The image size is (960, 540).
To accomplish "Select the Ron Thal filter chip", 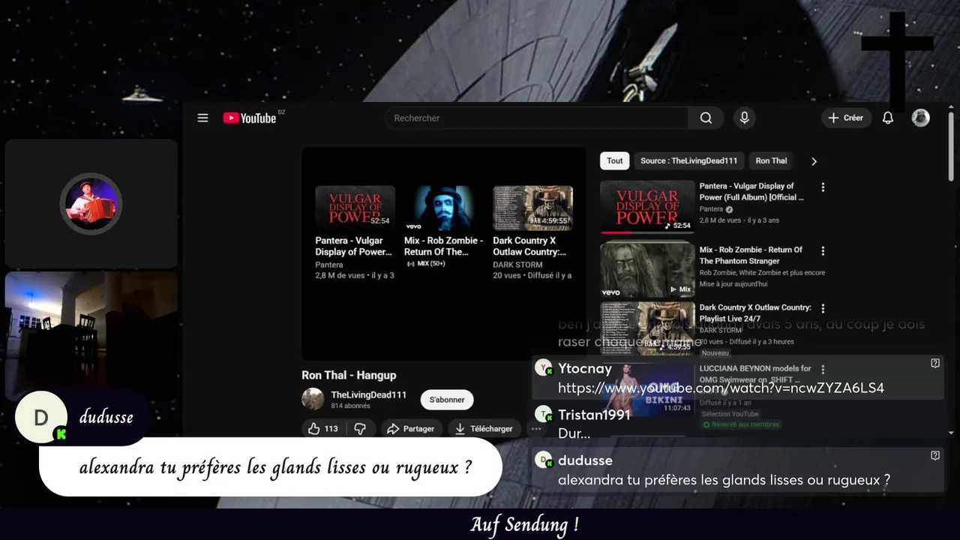I will pyautogui.click(x=771, y=160).
